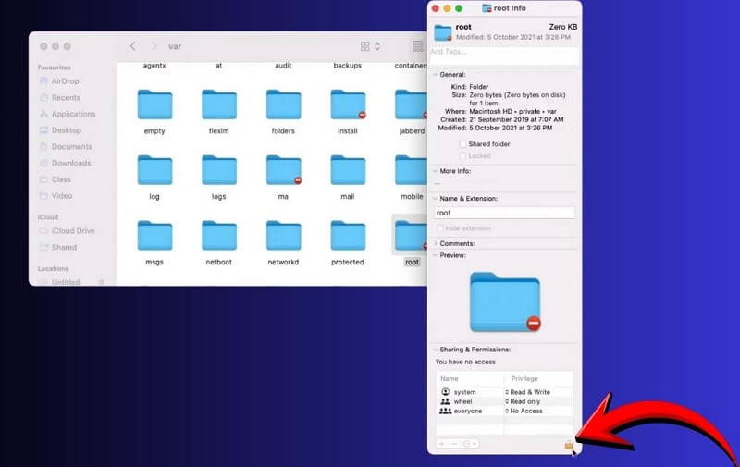Select the mail folder in Finder
Screen dimensions: 740x467
tap(348, 170)
